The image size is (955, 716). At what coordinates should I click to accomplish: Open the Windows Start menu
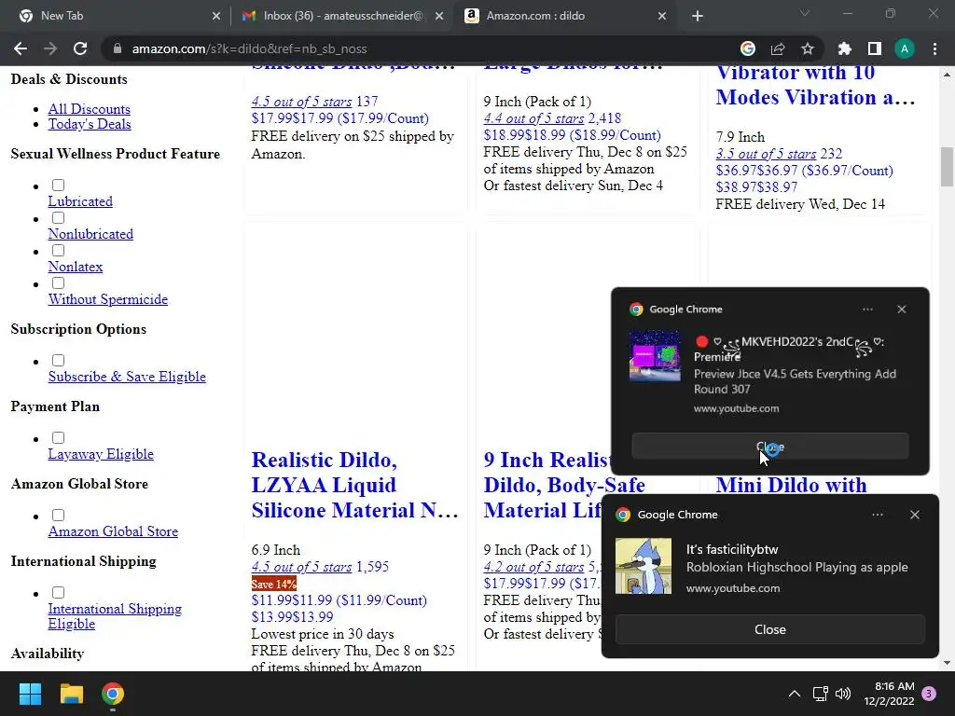(x=30, y=694)
